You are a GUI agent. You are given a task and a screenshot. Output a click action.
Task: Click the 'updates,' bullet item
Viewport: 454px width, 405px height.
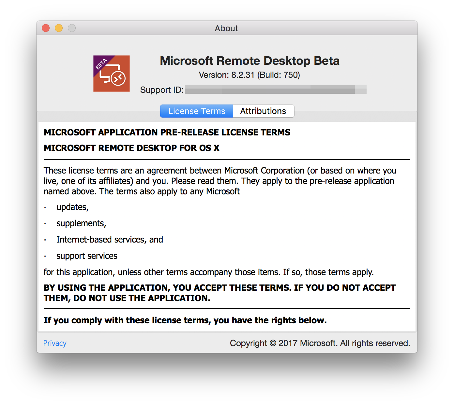[x=72, y=207]
